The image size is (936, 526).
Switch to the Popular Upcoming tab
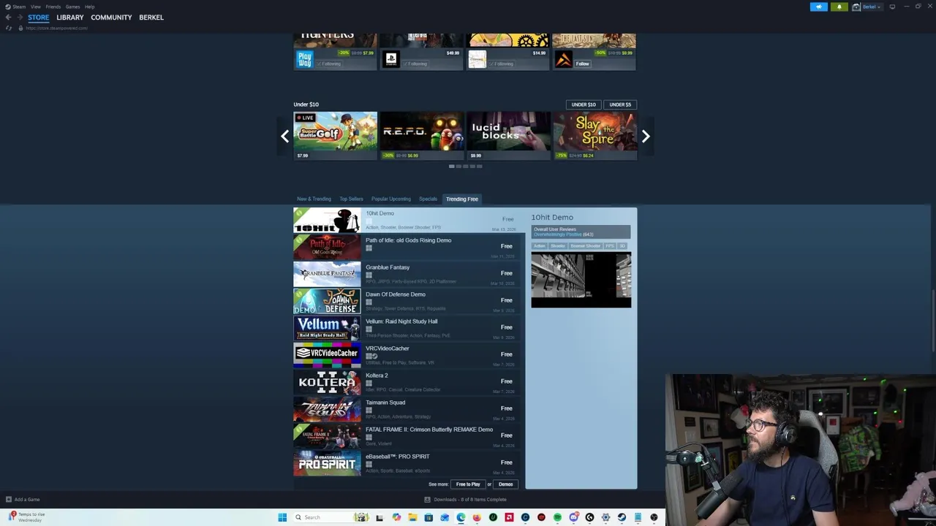391,199
